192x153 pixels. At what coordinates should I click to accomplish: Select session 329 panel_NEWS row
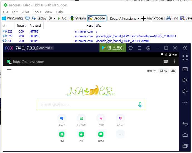[x=96, y=36]
